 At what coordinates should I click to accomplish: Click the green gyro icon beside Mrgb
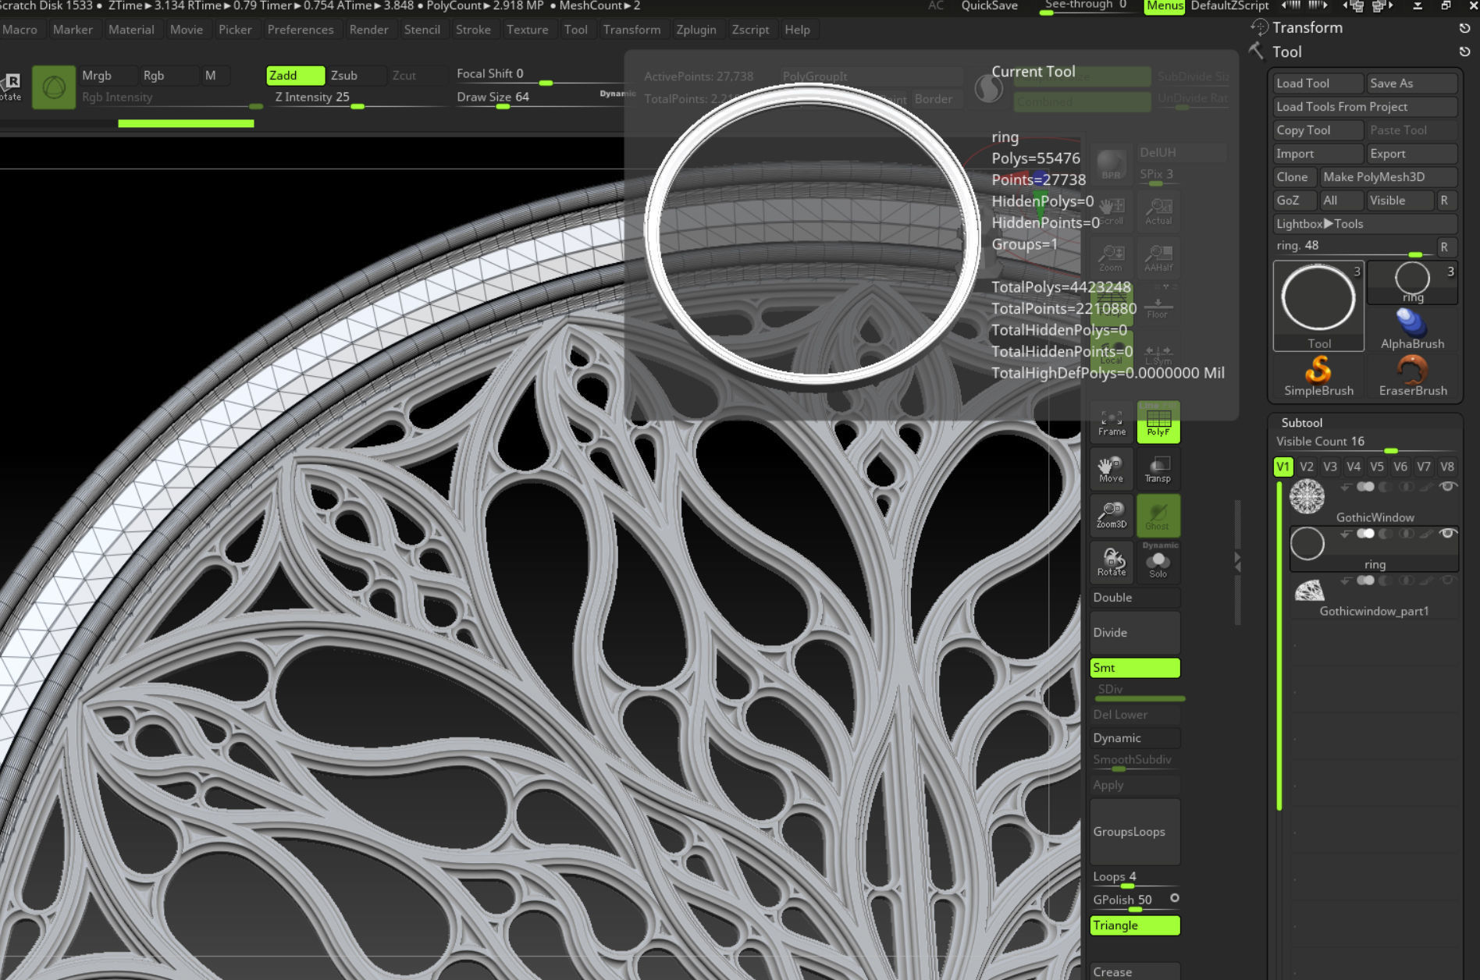(x=54, y=87)
